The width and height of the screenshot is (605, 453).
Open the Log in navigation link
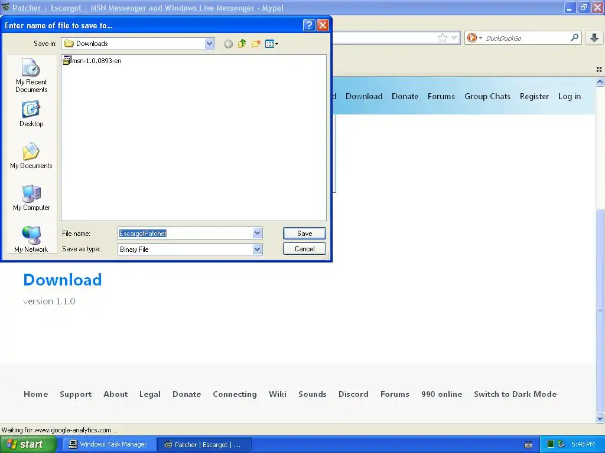click(569, 96)
